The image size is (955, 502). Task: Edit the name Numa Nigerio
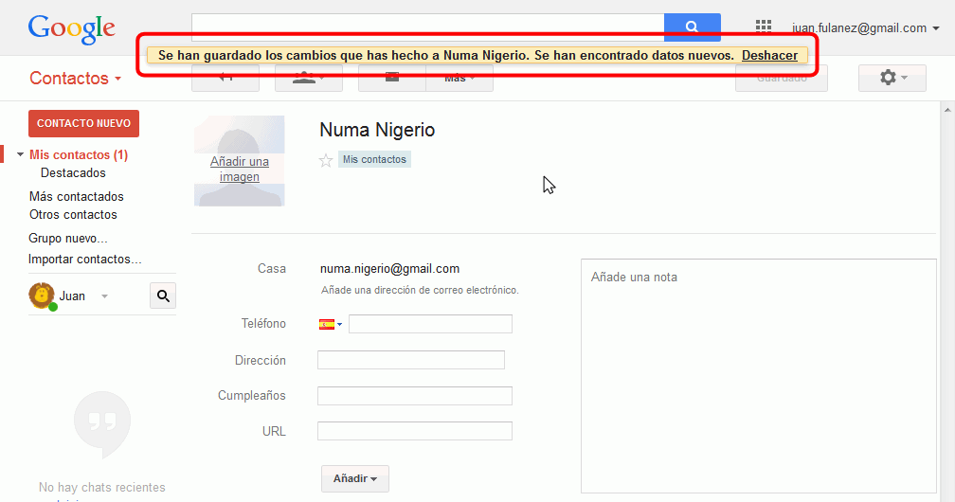click(x=377, y=130)
